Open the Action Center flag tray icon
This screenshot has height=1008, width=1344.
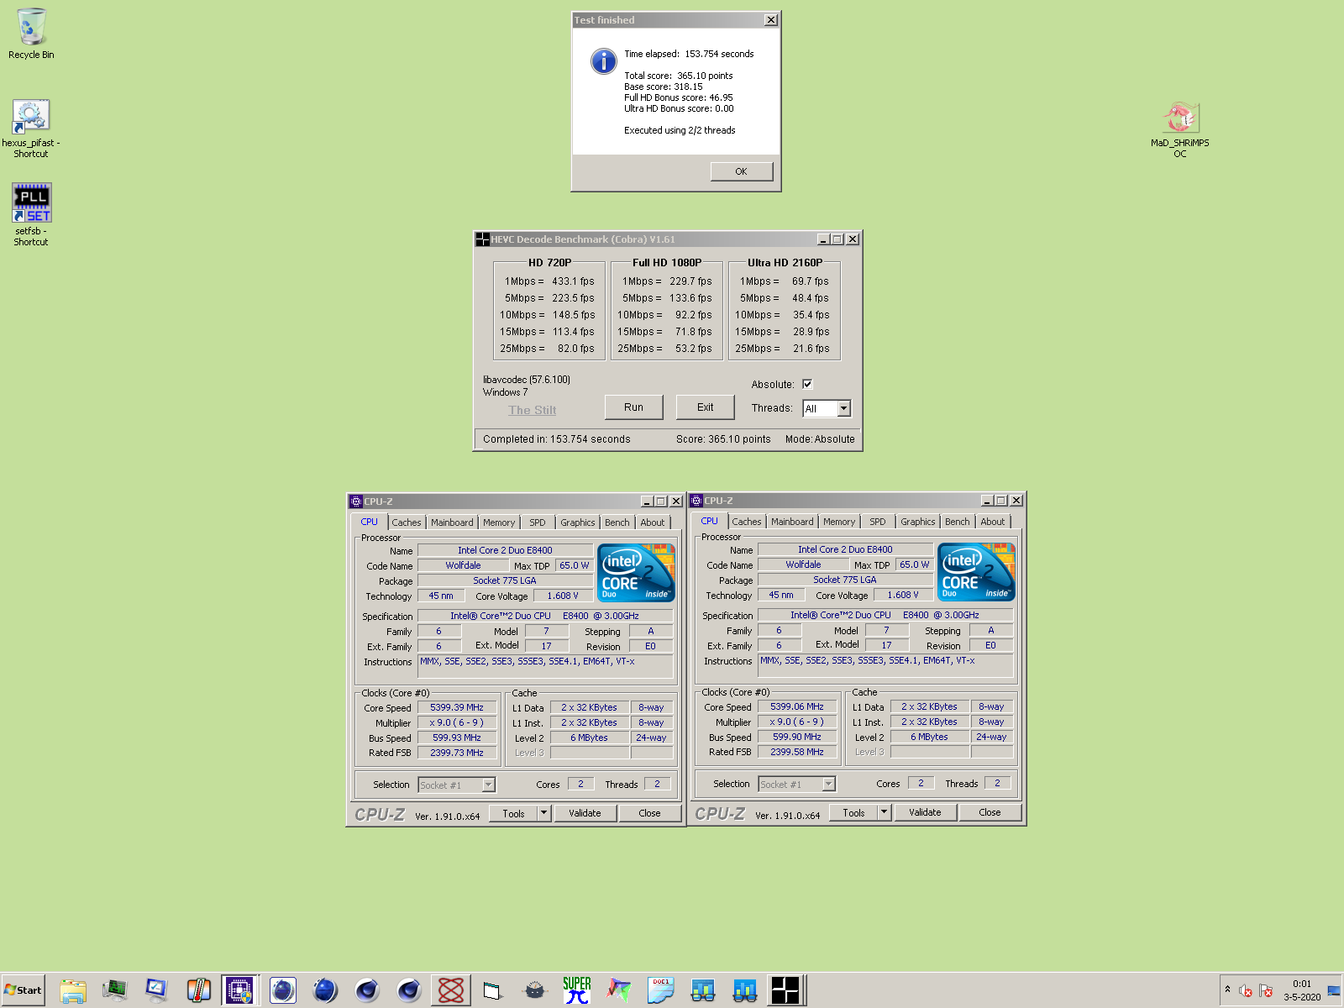(1266, 990)
